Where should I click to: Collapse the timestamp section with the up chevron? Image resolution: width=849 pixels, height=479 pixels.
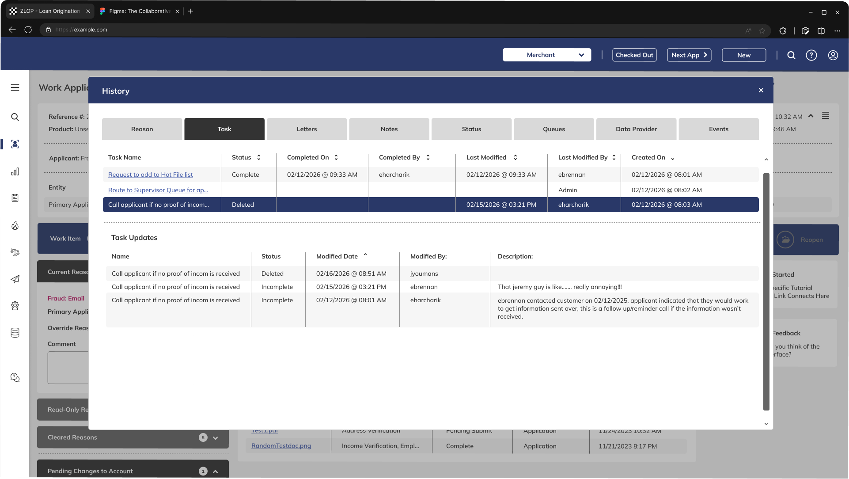tap(811, 116)
